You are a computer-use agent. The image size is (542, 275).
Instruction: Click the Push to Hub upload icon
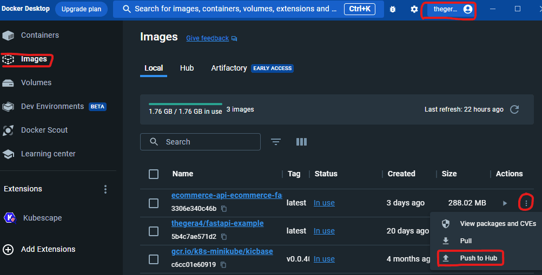446,258
